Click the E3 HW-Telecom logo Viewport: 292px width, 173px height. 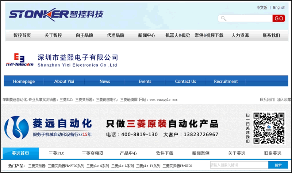click(x=20, y=60)
